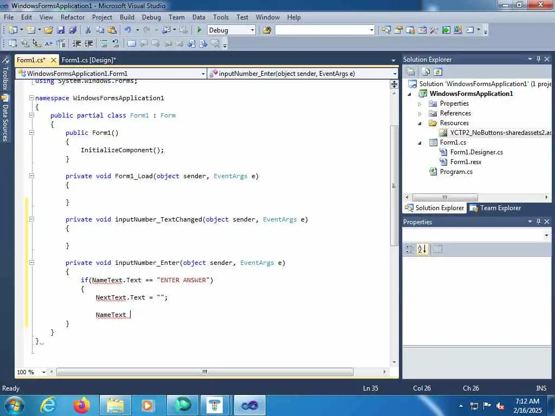The image size is (555, 416).
Task: Select the YCTP2_NoButtons-sharedassets2 resource file
Action: tap(500, 133)
